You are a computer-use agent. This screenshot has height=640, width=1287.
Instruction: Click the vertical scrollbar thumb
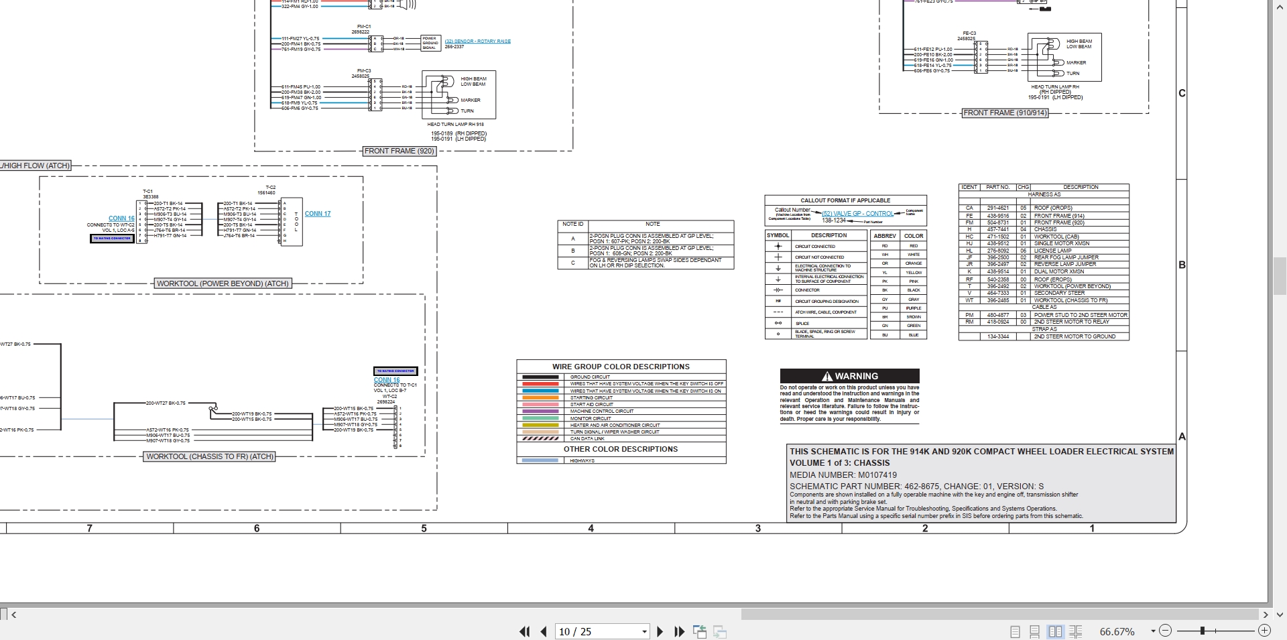(1280, 276)
